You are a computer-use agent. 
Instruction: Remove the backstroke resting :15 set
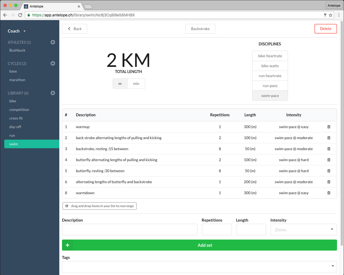coord(329,149)
